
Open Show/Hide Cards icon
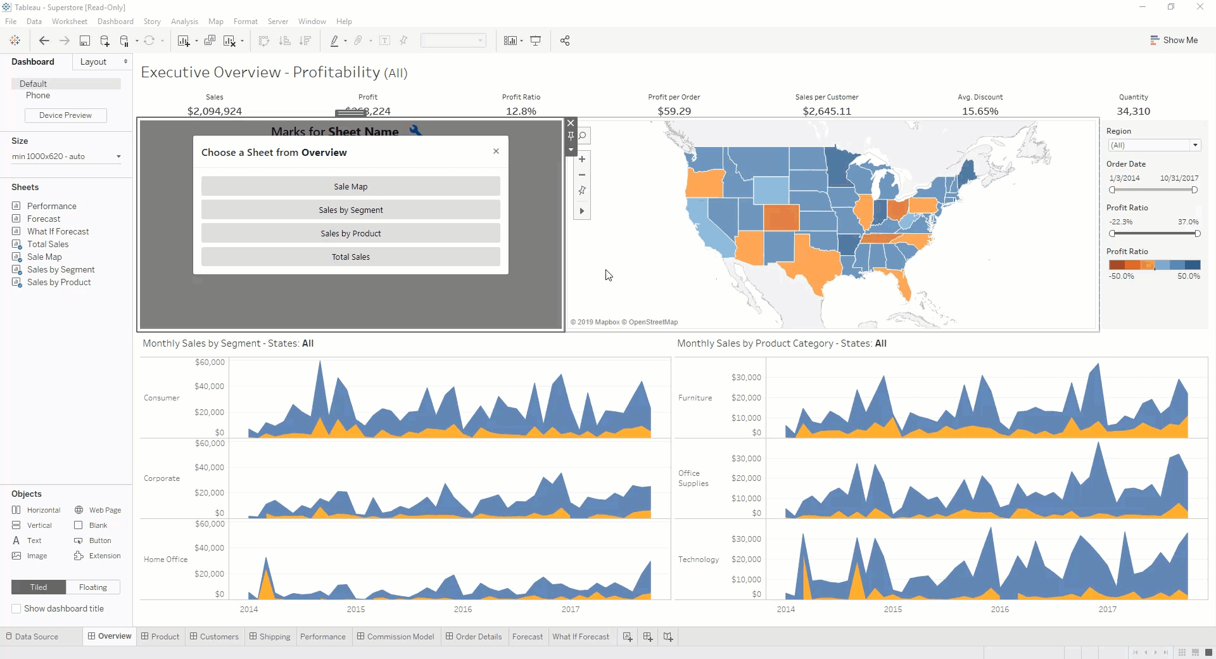point(510,41)
